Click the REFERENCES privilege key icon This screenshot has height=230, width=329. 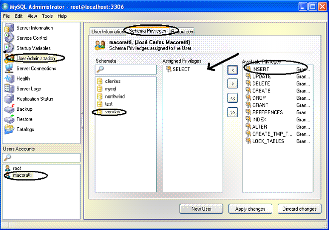click(x=248, y=112)
